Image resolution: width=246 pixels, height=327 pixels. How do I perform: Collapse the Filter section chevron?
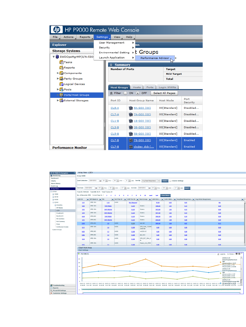tap(111, 93)
